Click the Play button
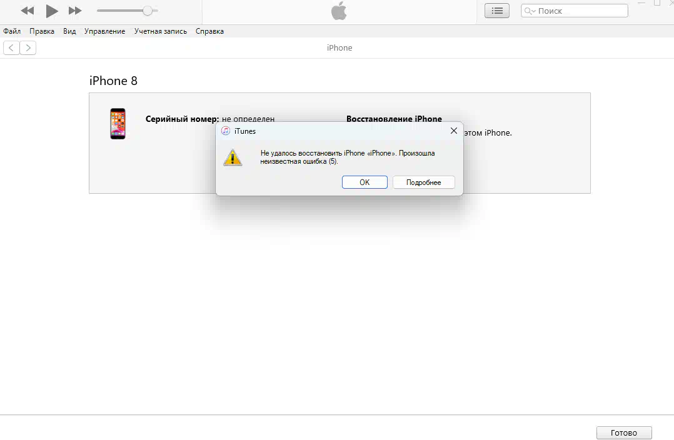 click(51, 11)
